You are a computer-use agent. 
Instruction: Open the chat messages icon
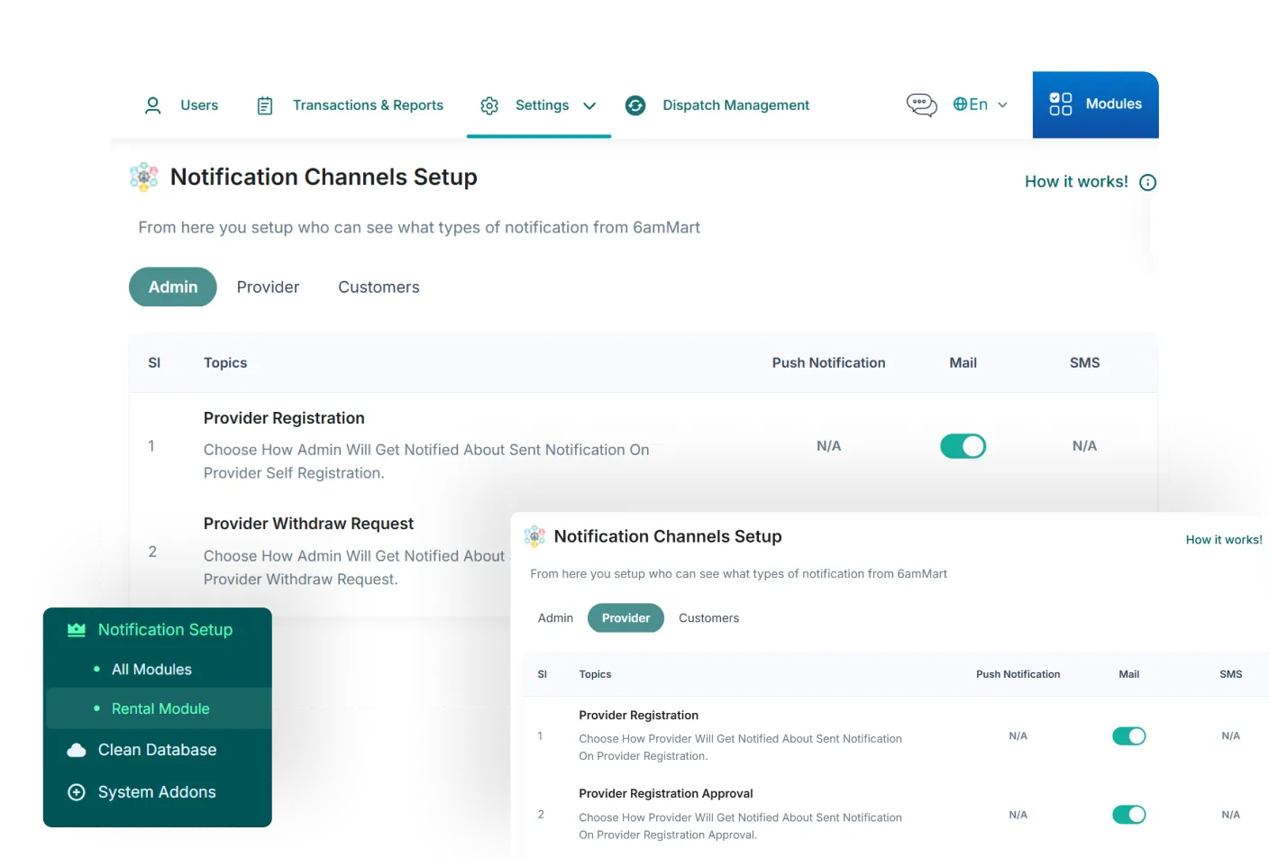(921, 105)
